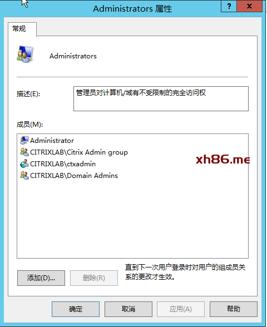Click the Citrix Admin group icon
This screenshot has width=267, height=327.
click(x=24, y=152)
